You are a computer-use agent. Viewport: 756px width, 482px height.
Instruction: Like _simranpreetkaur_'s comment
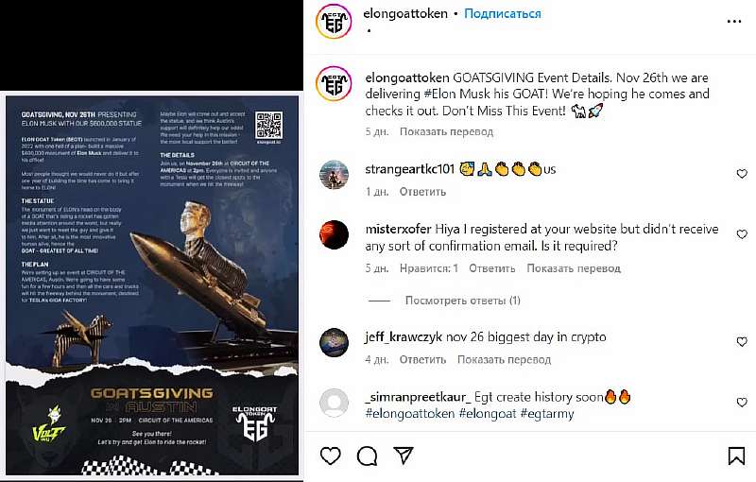tap(742, 402)
